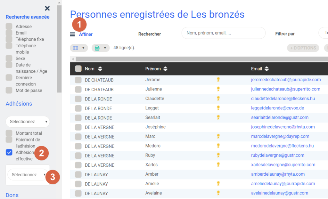Sort the table by Nom
This screenshot has height=199, width=328.
pos(100,69)
